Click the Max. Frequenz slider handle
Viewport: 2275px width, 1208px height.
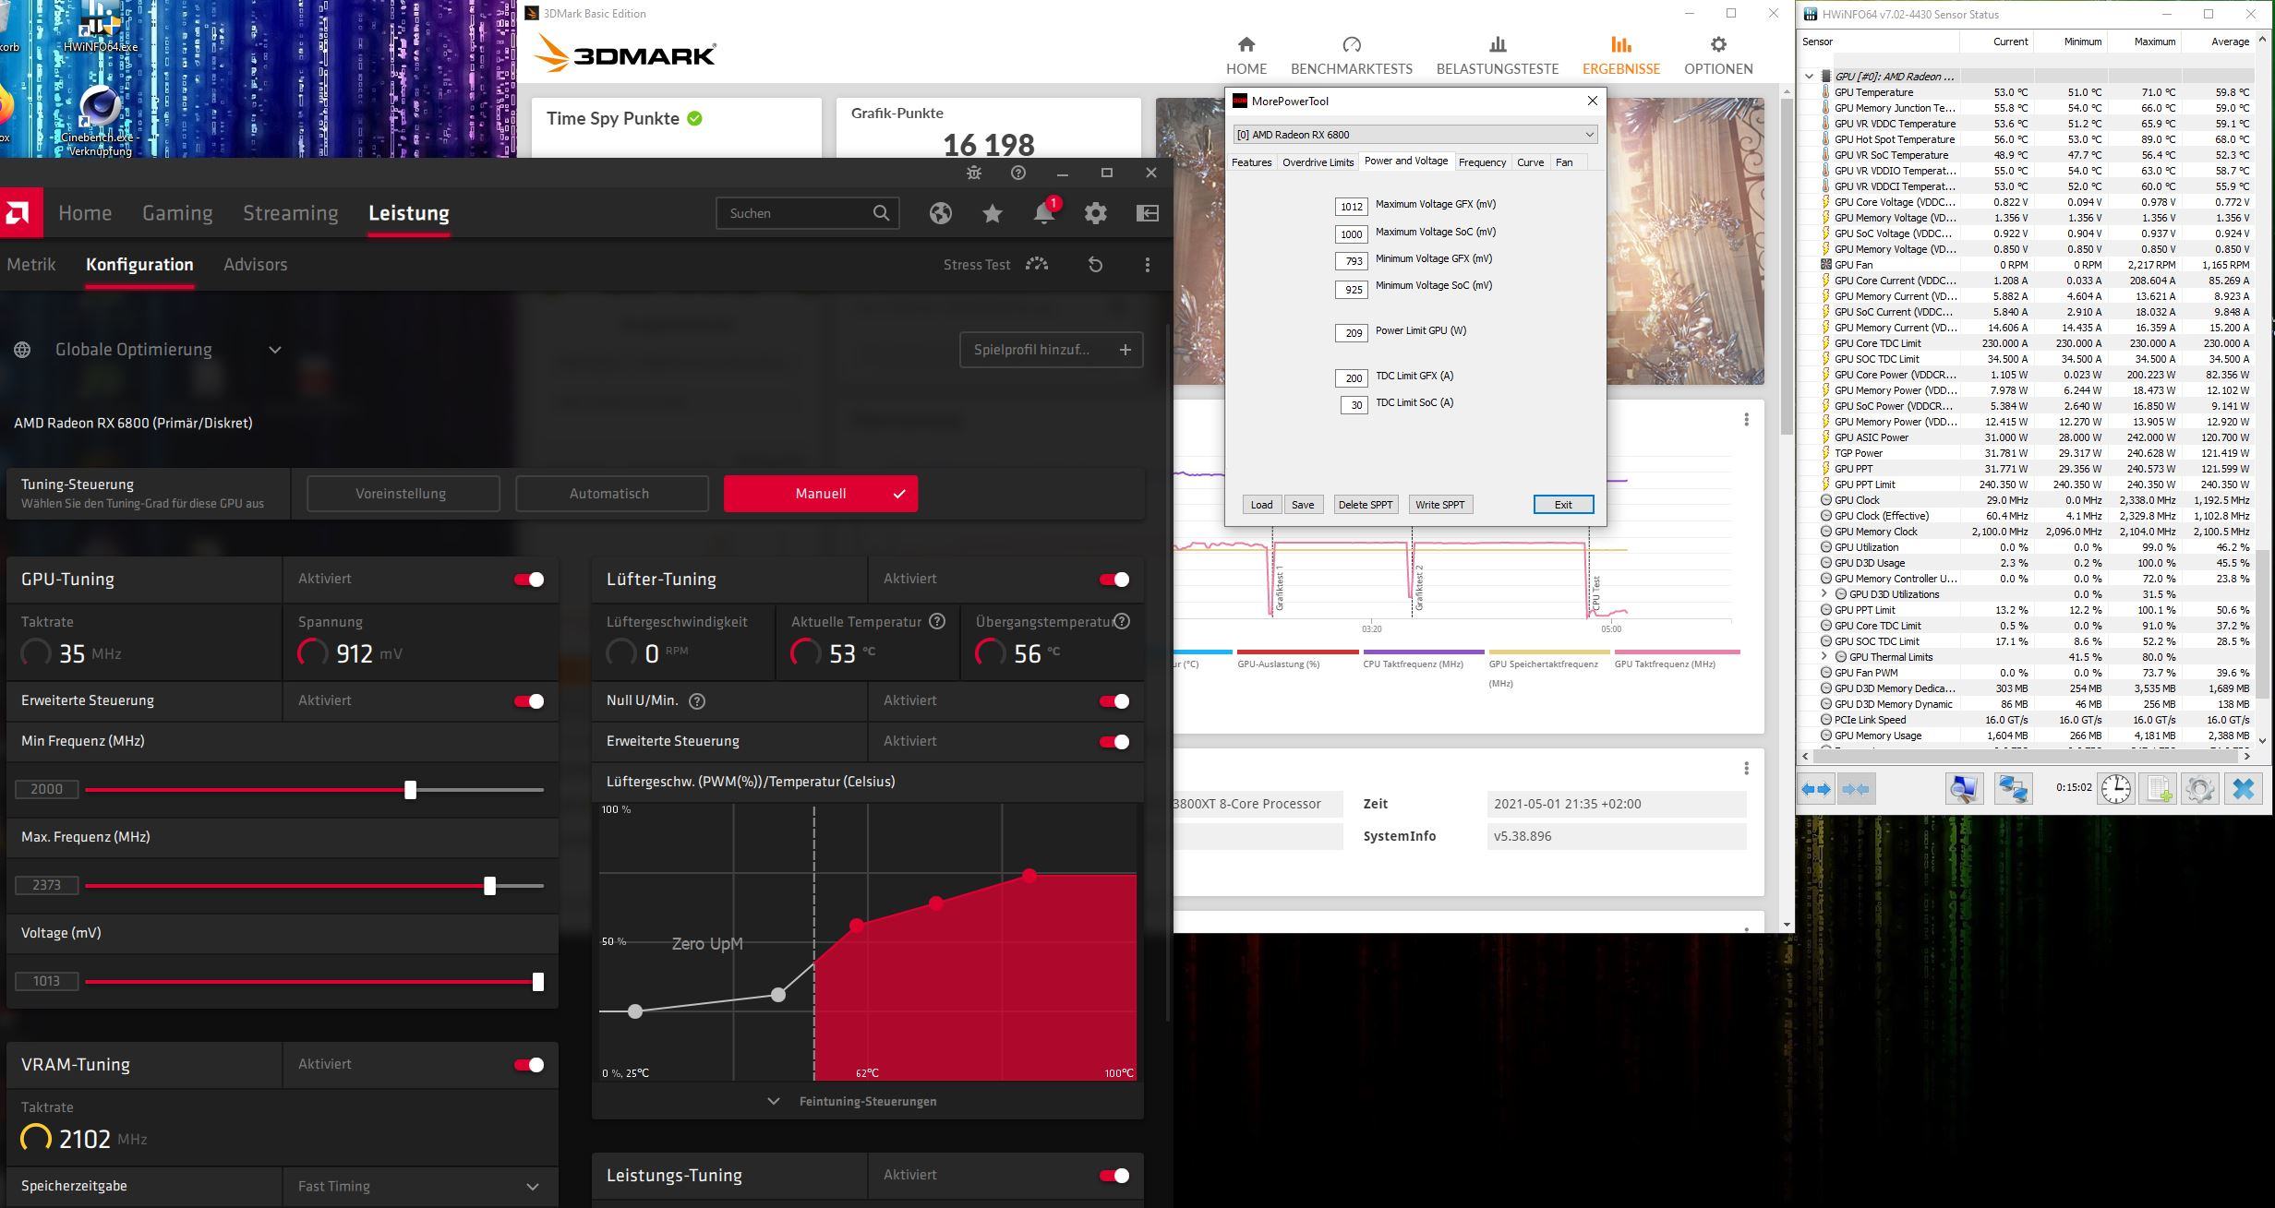(x=490, y=886)
